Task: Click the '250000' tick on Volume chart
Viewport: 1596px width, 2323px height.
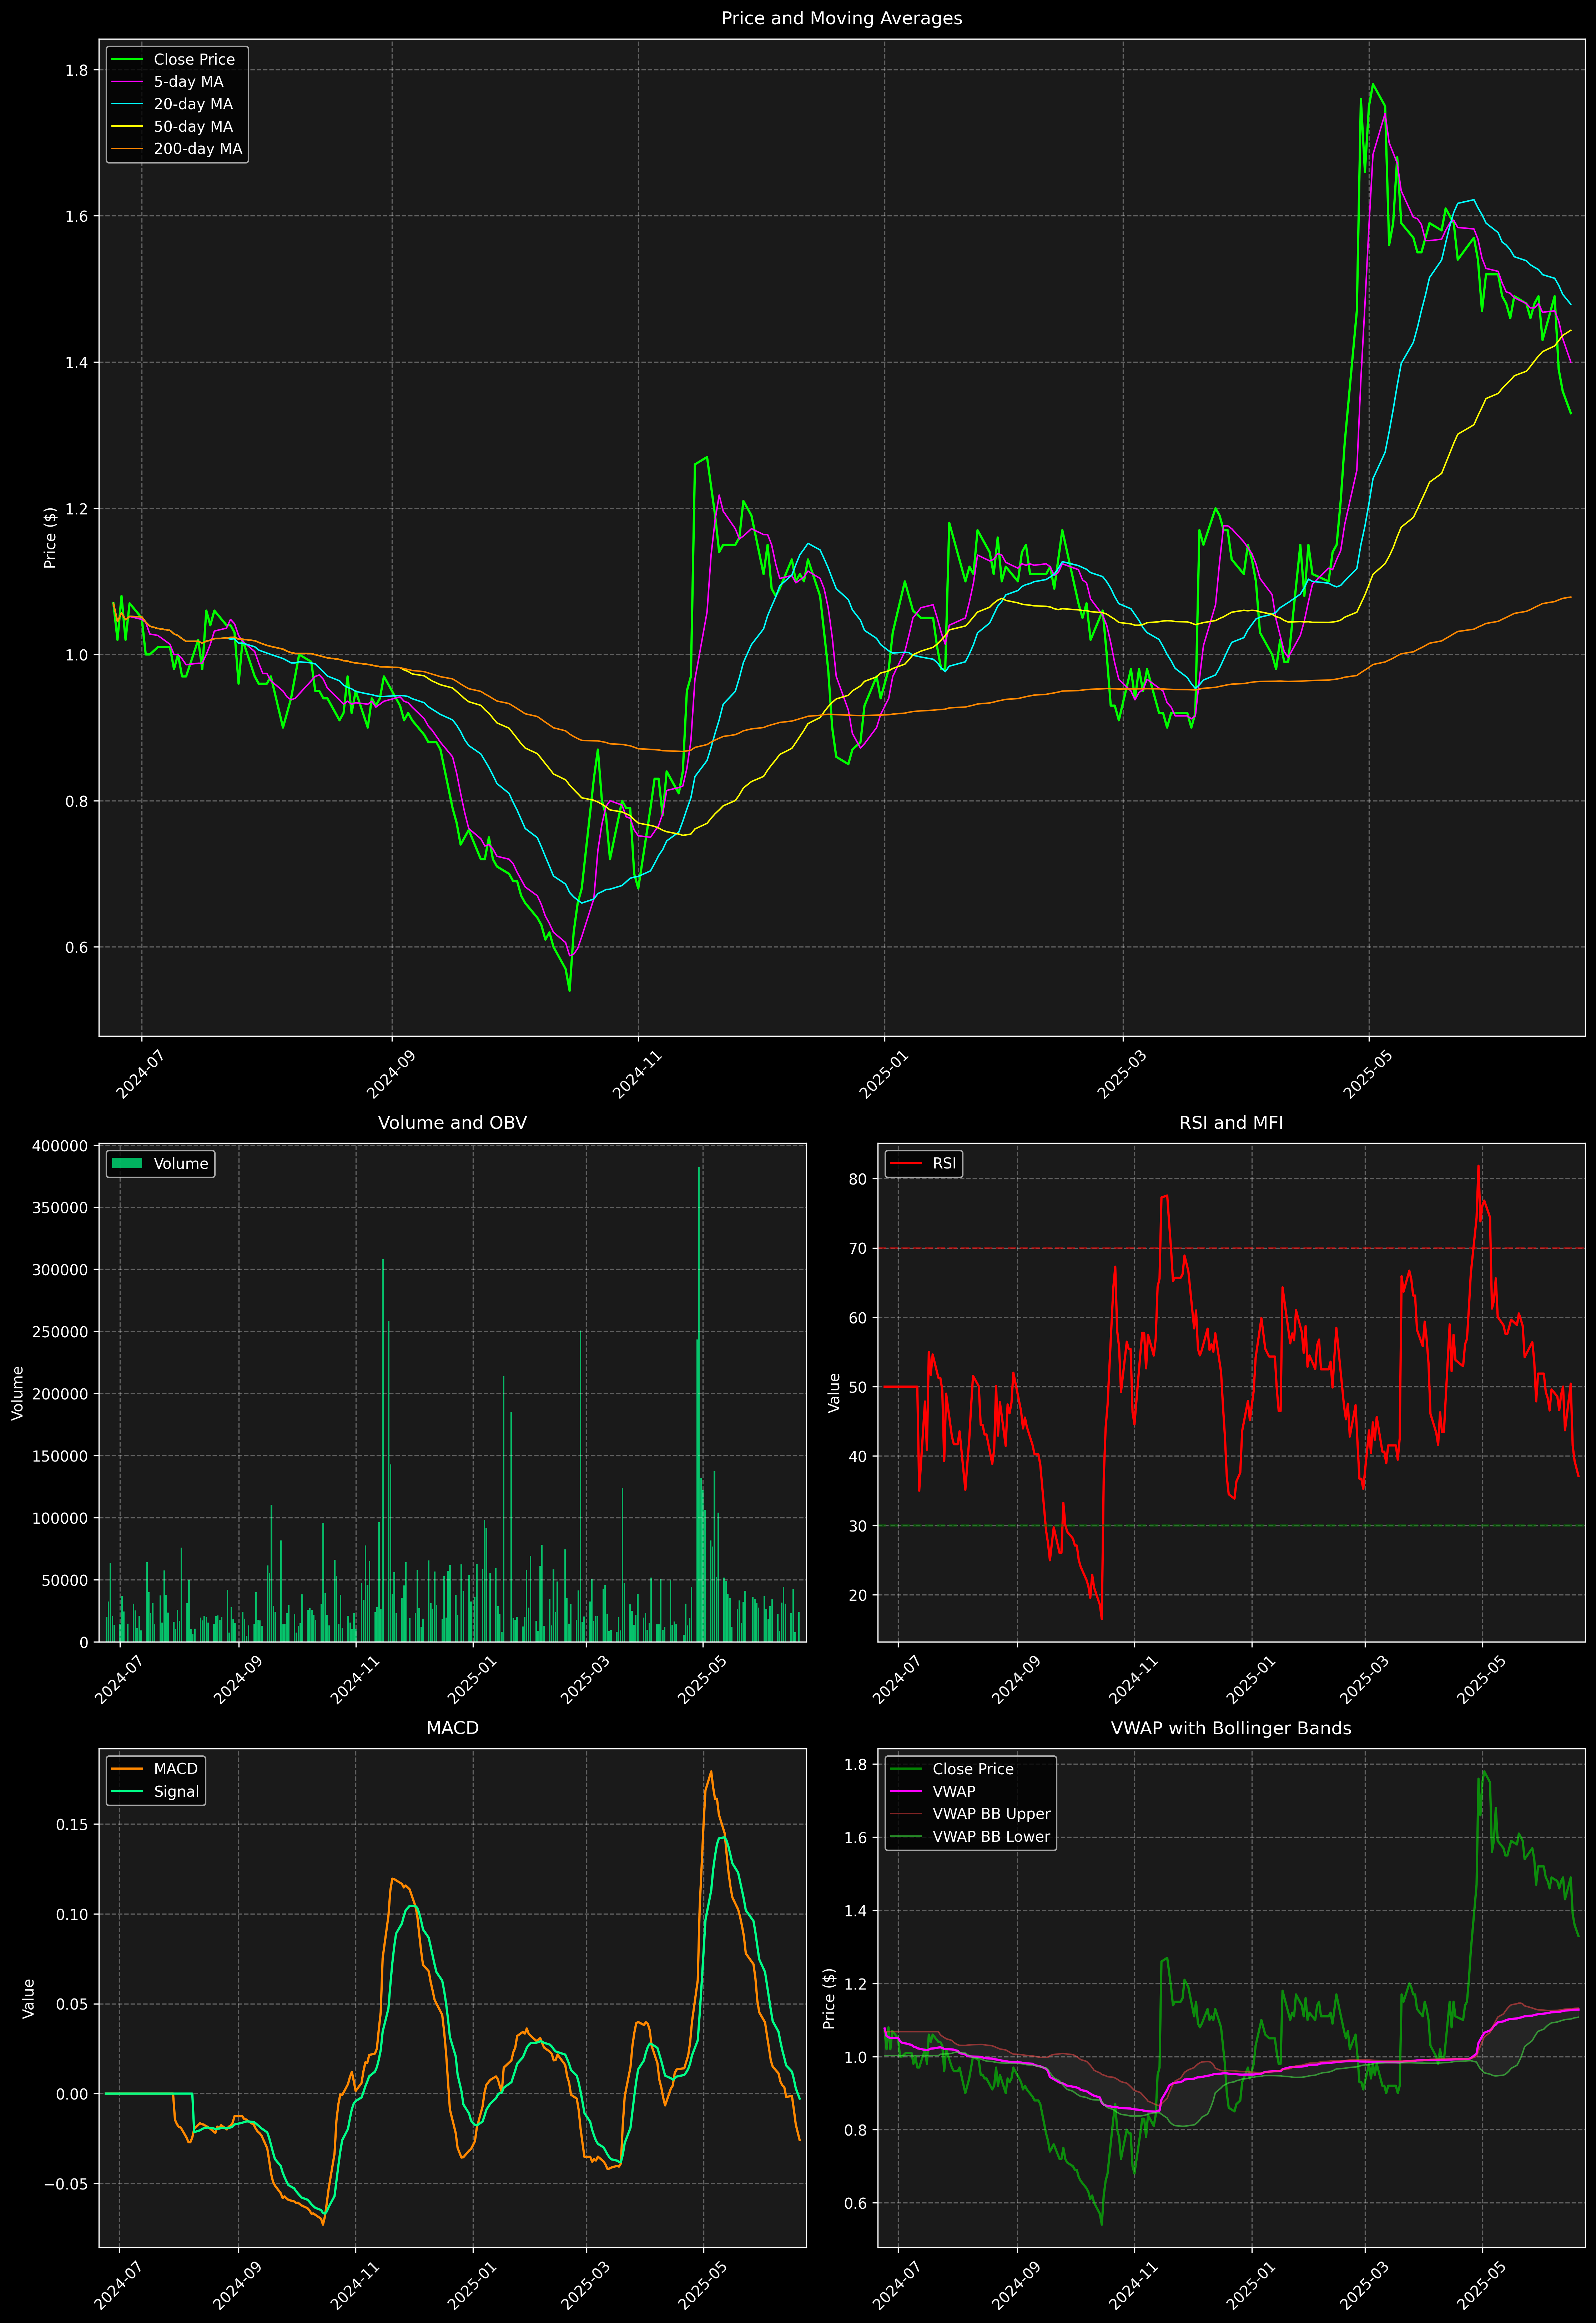Action: tap(60, 1332)
